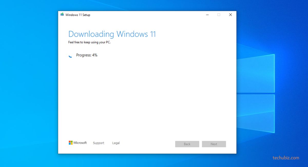
Task: Click the "Downloading Windows 11" heading
Action: (x=112, y=34)
